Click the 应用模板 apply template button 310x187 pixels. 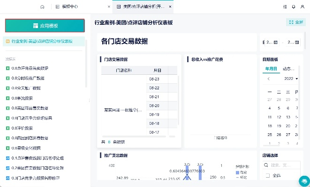click(x=45, y=26)
